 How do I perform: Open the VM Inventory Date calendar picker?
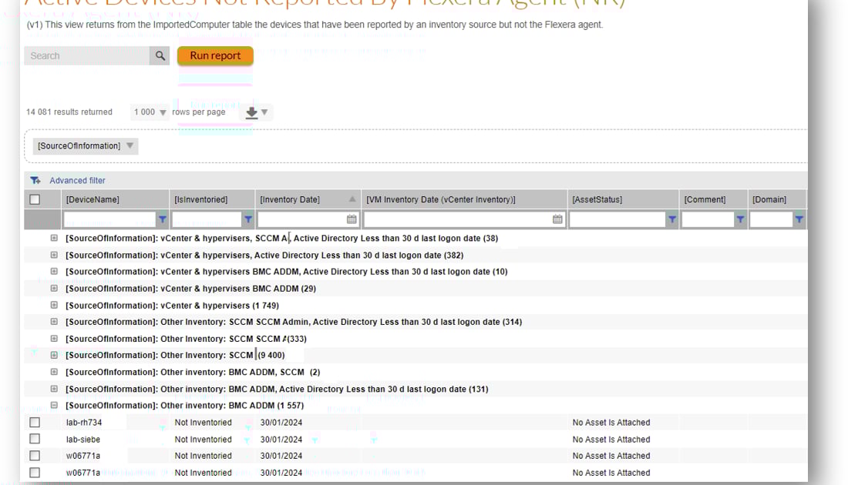557,219
